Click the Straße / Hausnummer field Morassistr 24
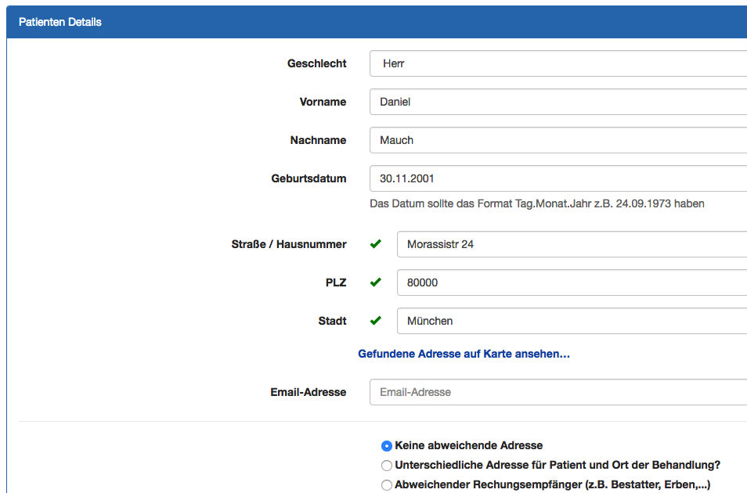747x493 pixels. tap(572, 244)
